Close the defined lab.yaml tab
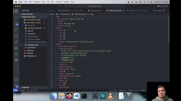This screenshot has width=181, height=101. [x=124, y=11]
